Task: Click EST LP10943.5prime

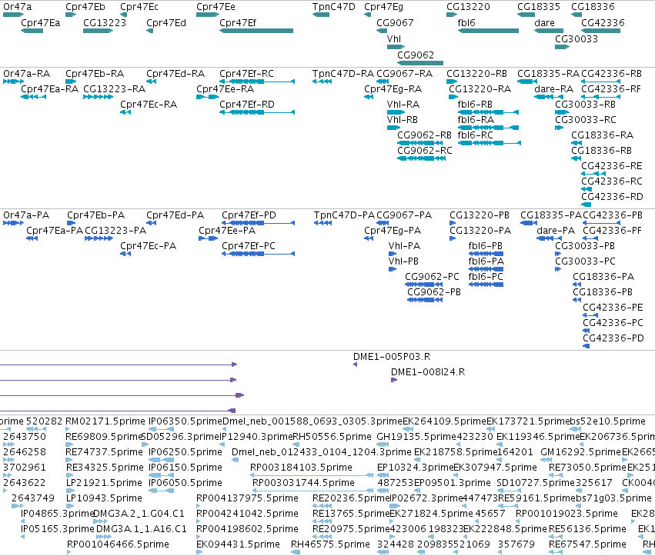Action: pyautogui.click(x=69, y=506)
